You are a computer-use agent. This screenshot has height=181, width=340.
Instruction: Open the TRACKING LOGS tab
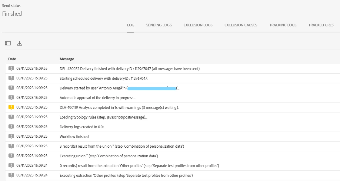[x=283, y=25]
